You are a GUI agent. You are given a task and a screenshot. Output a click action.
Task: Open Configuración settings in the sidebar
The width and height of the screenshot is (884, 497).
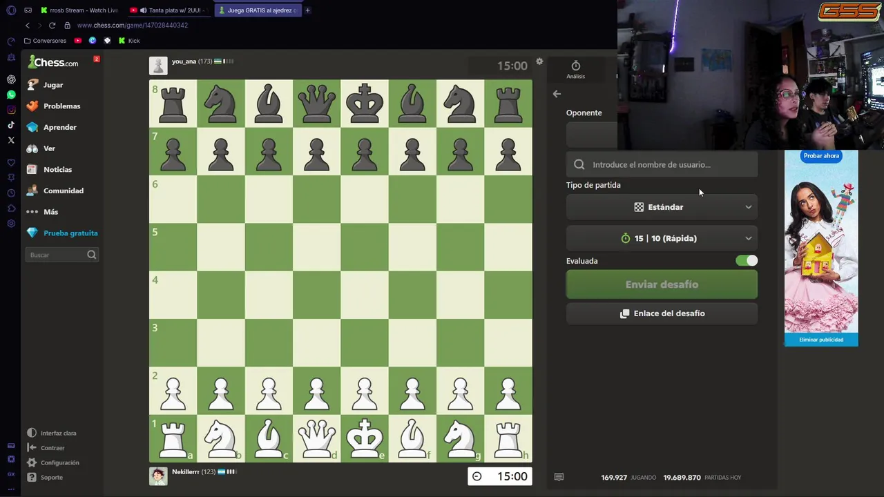coord(53,462)
